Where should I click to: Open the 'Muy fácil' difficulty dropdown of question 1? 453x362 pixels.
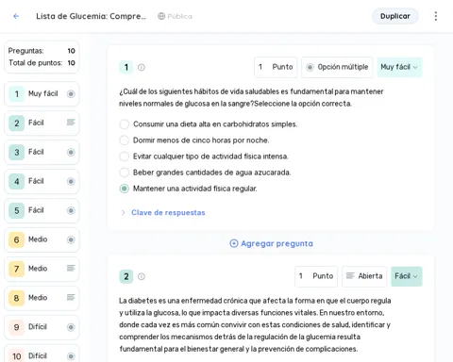click(x=399, y=67)
